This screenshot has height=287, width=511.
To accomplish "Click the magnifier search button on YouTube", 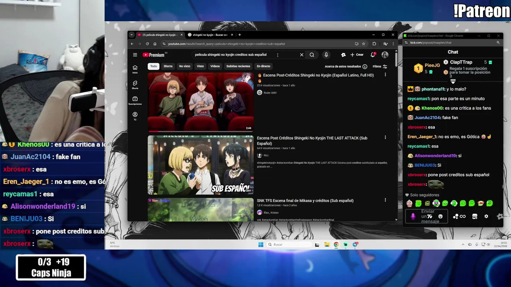I will 312,55.
